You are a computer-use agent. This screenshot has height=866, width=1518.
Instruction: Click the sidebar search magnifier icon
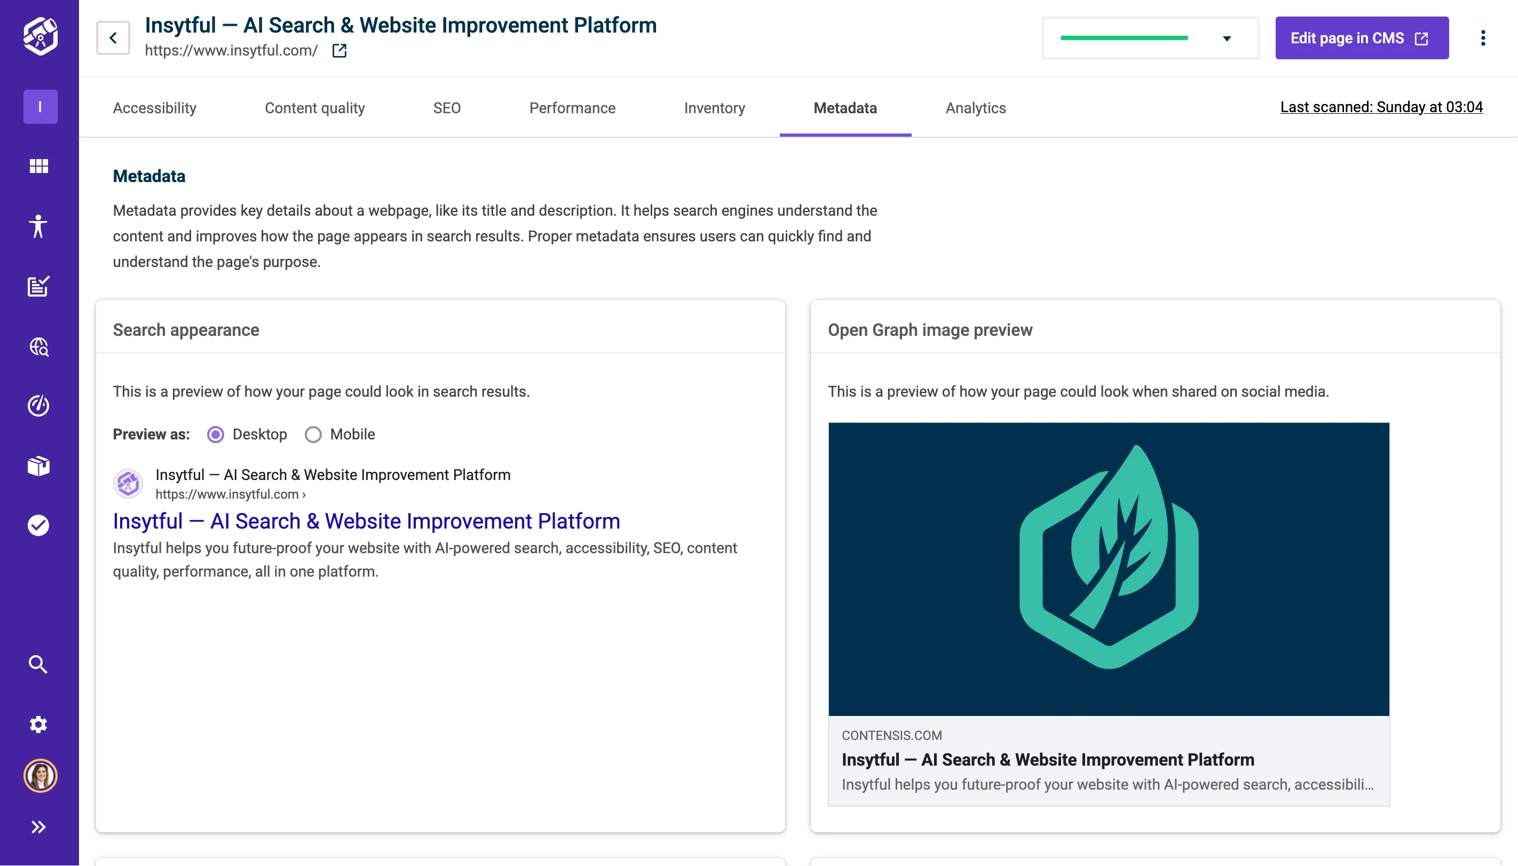[38, 664]
